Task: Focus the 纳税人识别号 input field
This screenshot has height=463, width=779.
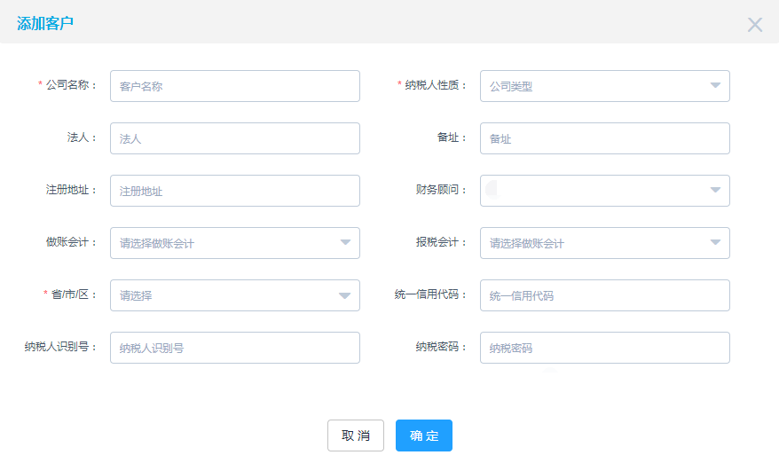Action: [235, 348]
